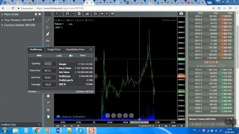Reset the chart view

tap(119, 115)
